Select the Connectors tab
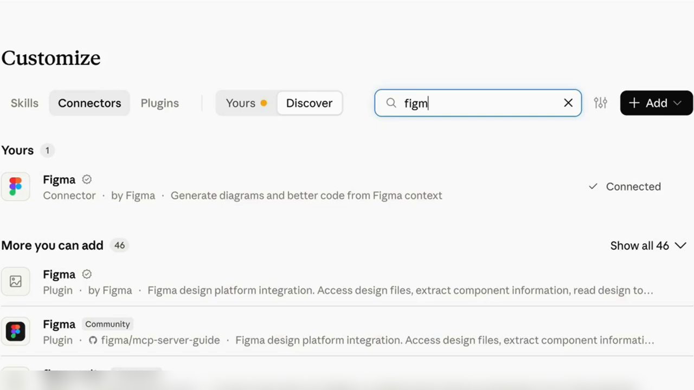Viewport: 694px width, 390px height. [89, 103]
